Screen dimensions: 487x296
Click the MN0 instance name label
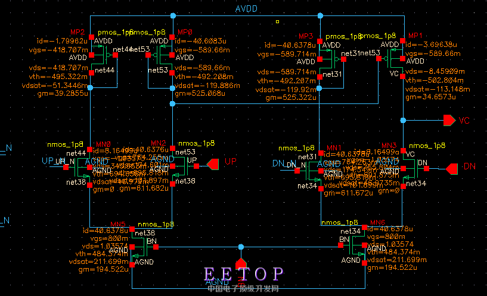point(103,144)
